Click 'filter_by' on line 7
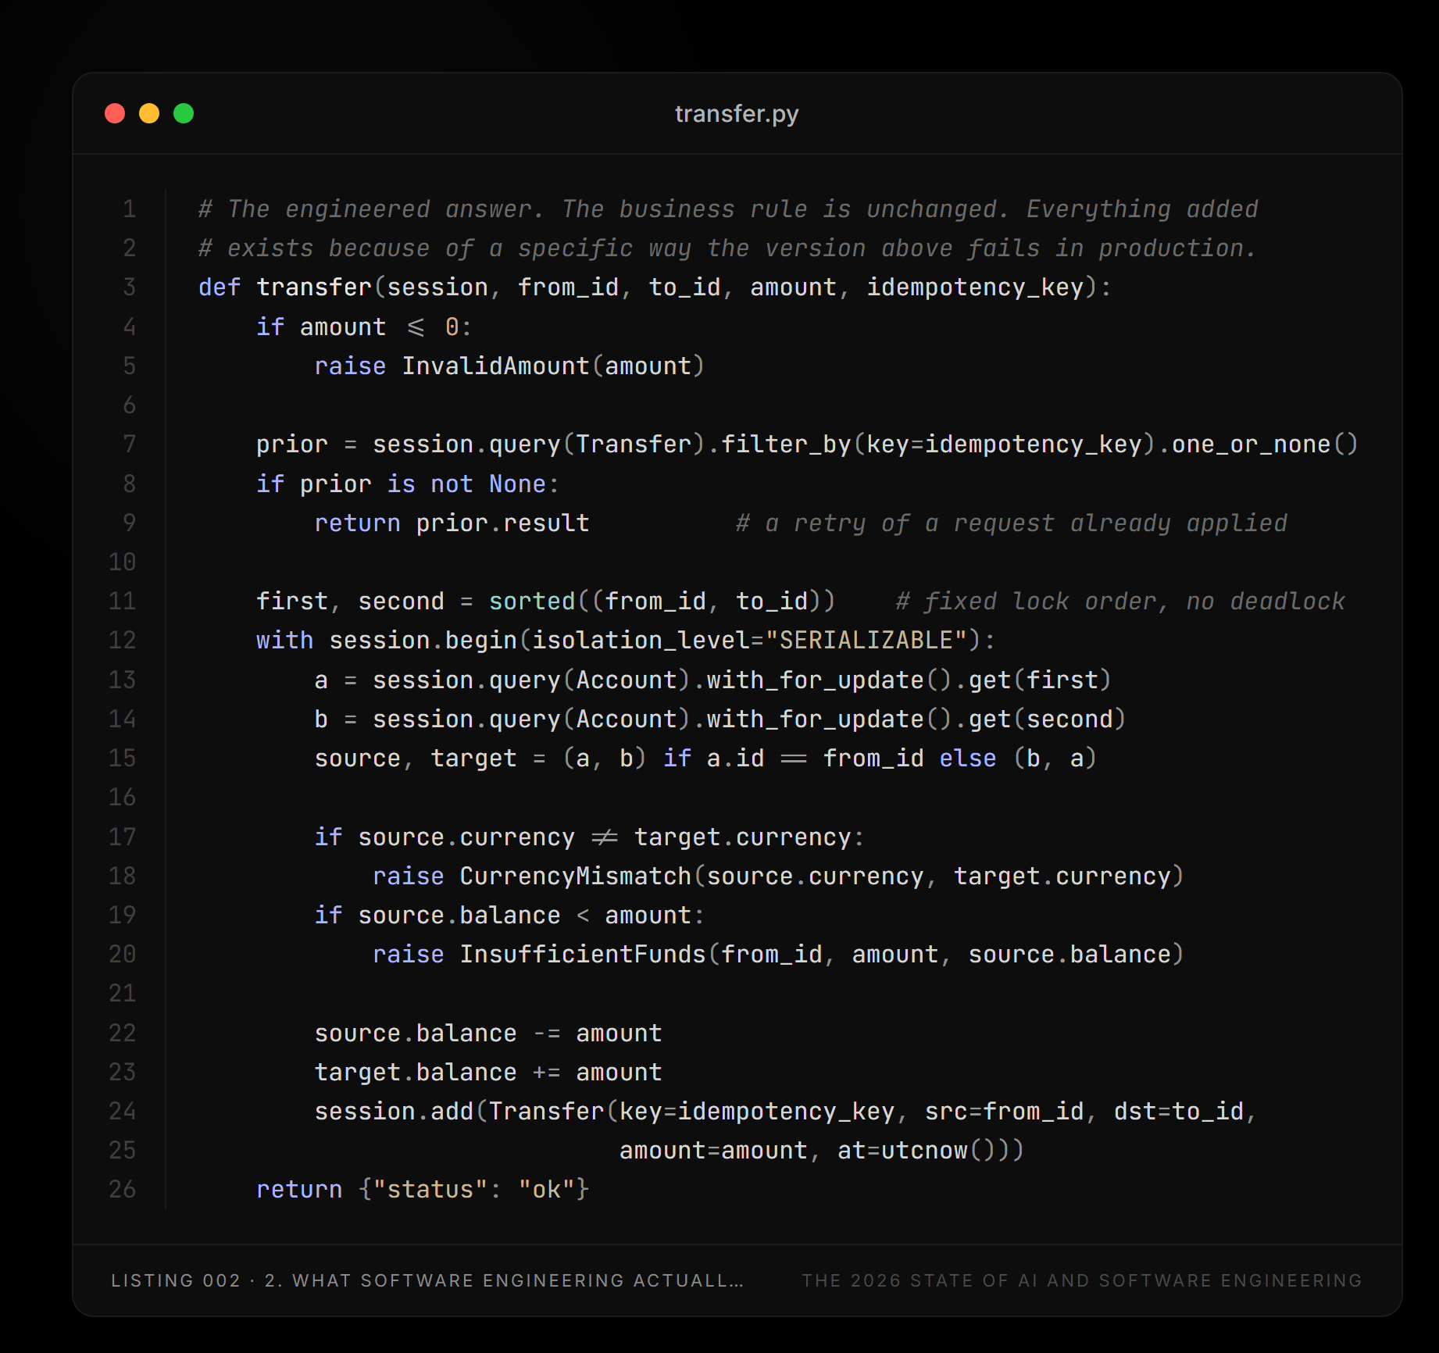The image size is (1439, 1353). point(786,444)
